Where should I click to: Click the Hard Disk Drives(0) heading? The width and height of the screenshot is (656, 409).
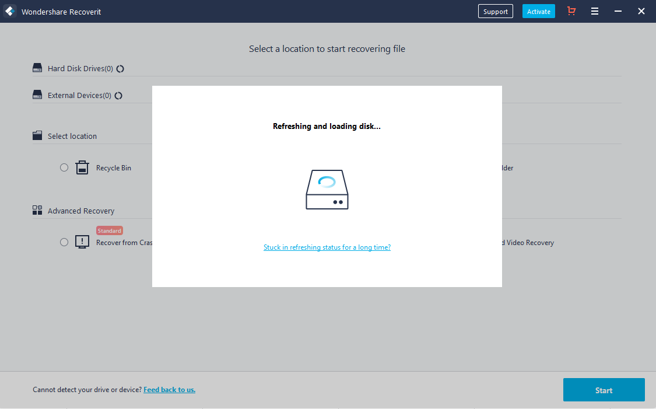tap(80, 69)
